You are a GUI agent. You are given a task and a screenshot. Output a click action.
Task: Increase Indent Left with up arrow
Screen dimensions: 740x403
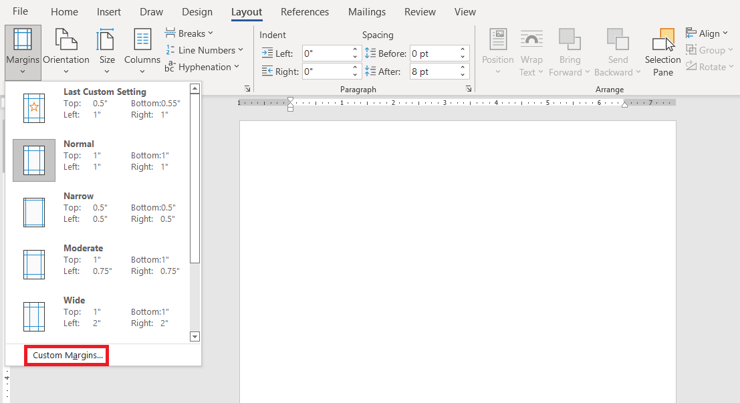click(355, 49)
